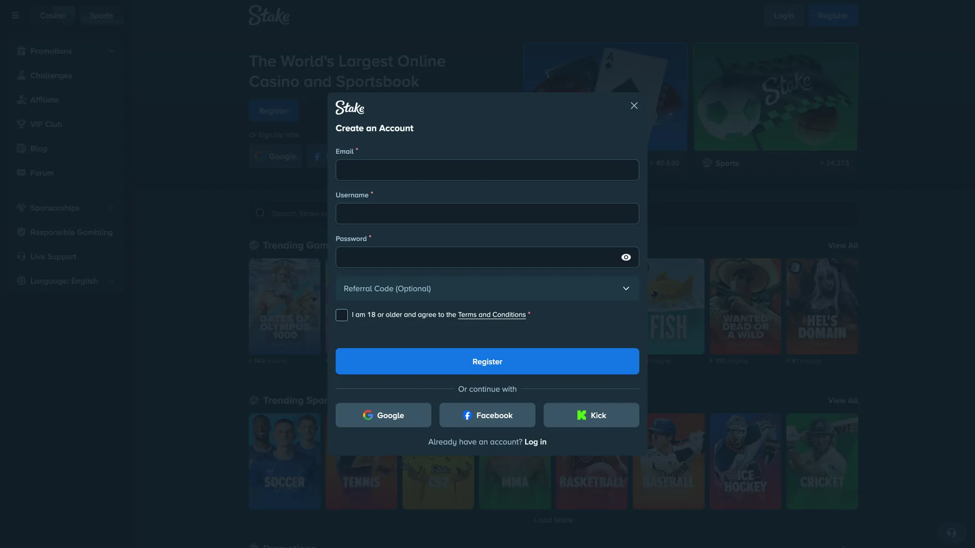Click the Blog icon in sidebar
Viewport: 975px width, 548px height.
21,148
